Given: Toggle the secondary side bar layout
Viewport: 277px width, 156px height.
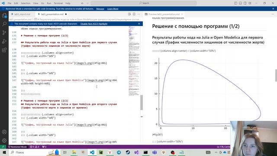Looking at the screenshot, I should pos(245,3).
